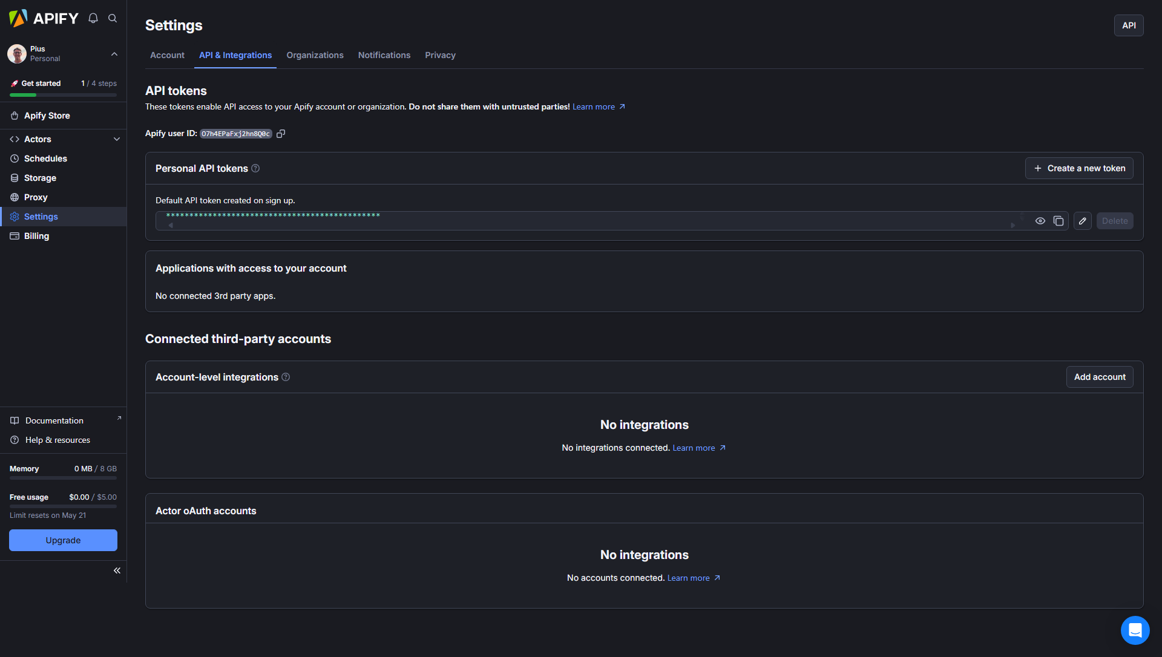This screenshot has width=1162, height=657.
Task: Open the Notifications settings tab
Action: [x=384, y=55]
